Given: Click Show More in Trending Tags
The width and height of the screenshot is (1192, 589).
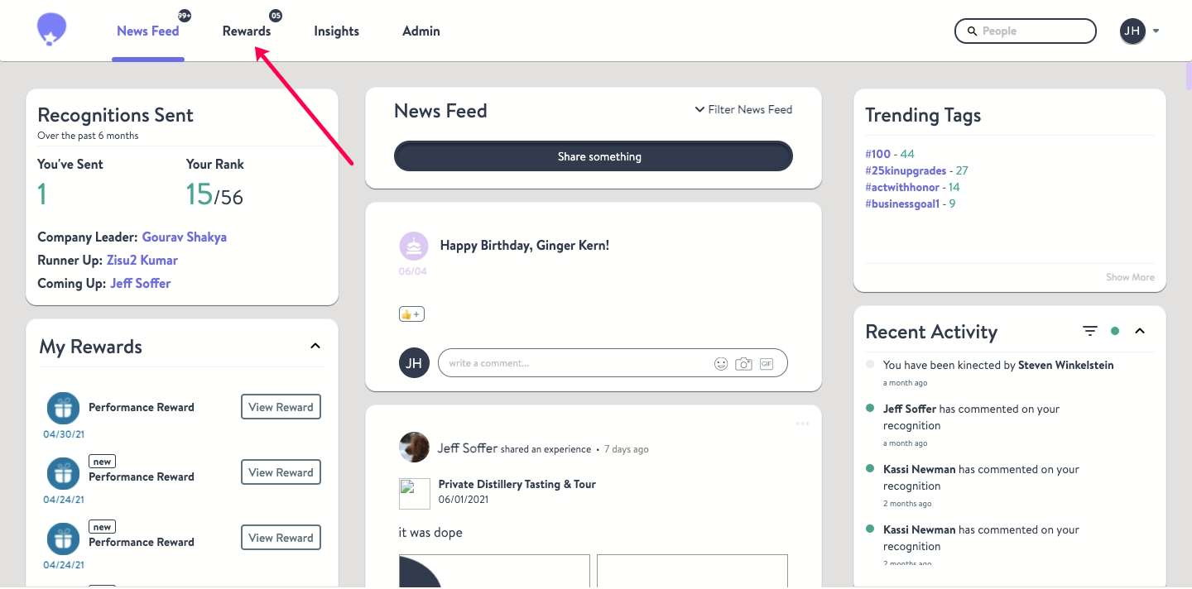Looking at the screenshot, I should coord(1130,277).
